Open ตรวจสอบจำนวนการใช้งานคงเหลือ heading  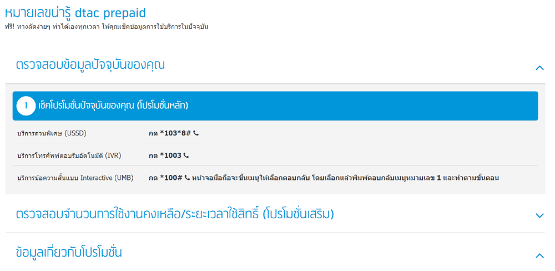175,214
